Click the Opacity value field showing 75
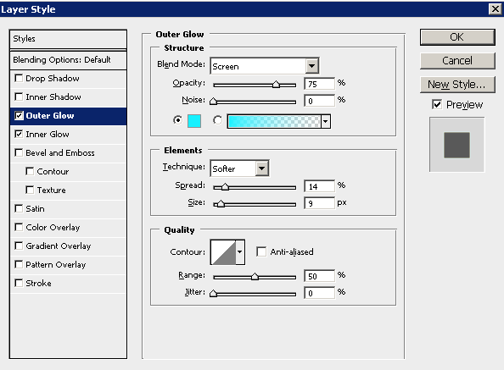 320,84
